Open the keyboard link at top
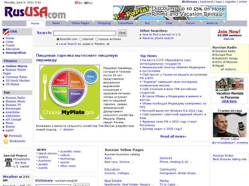This screenshot has height=186, width=249. (206, 2)
